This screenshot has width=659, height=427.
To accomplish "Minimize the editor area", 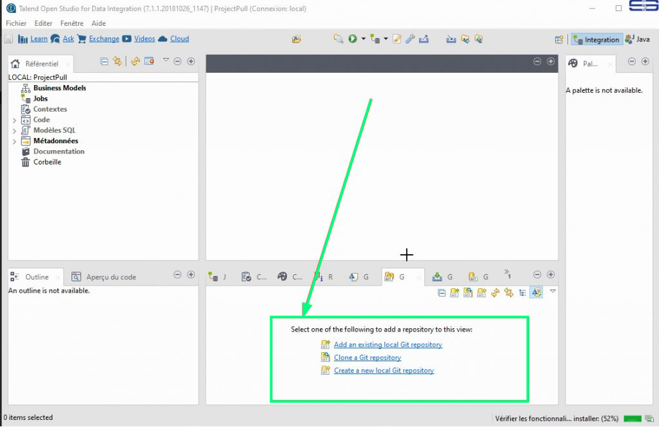I will (537, 61).
